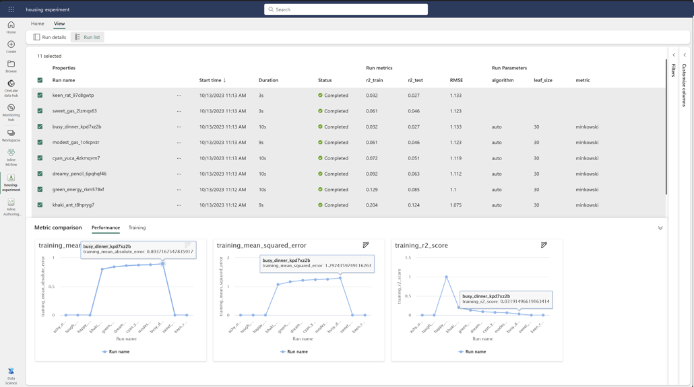This screenshot has width=694, height=387.
Task: Sort by algorithm column header
Action: pos(503,80)
